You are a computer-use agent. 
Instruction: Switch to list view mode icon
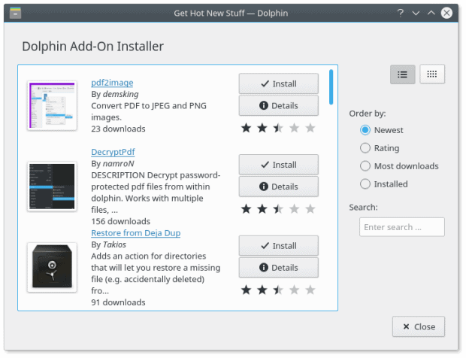[402, 74]
